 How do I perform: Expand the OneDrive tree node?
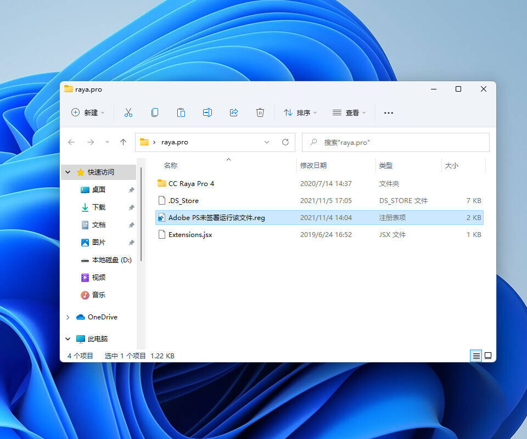point(68,317)
